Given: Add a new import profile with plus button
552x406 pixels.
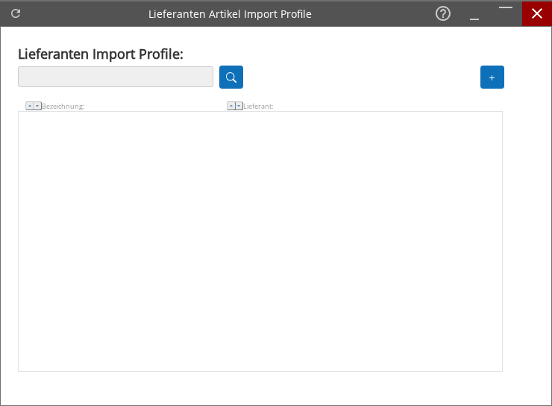Looking at the screenshot, I should pos(492,77).
